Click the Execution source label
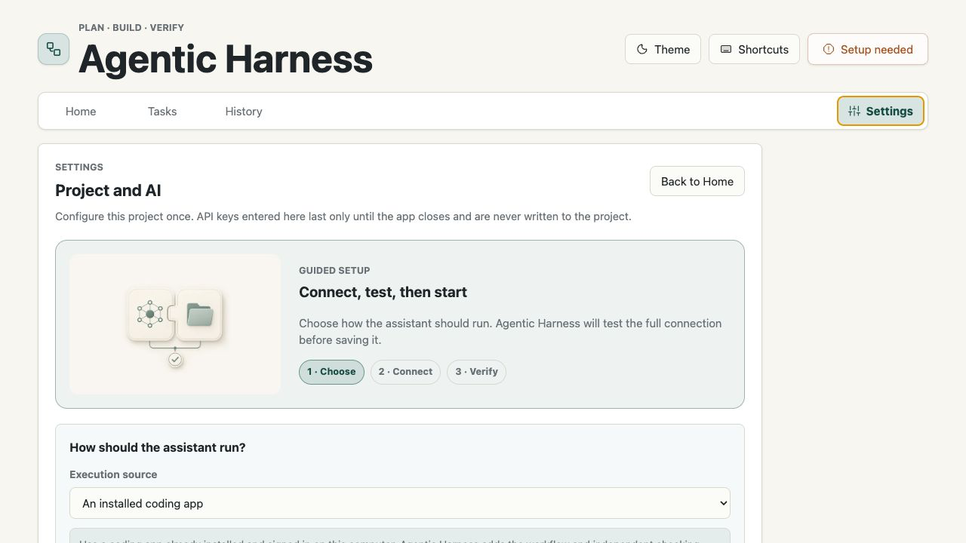Screen dimensions: 966x543 [113, 474]
